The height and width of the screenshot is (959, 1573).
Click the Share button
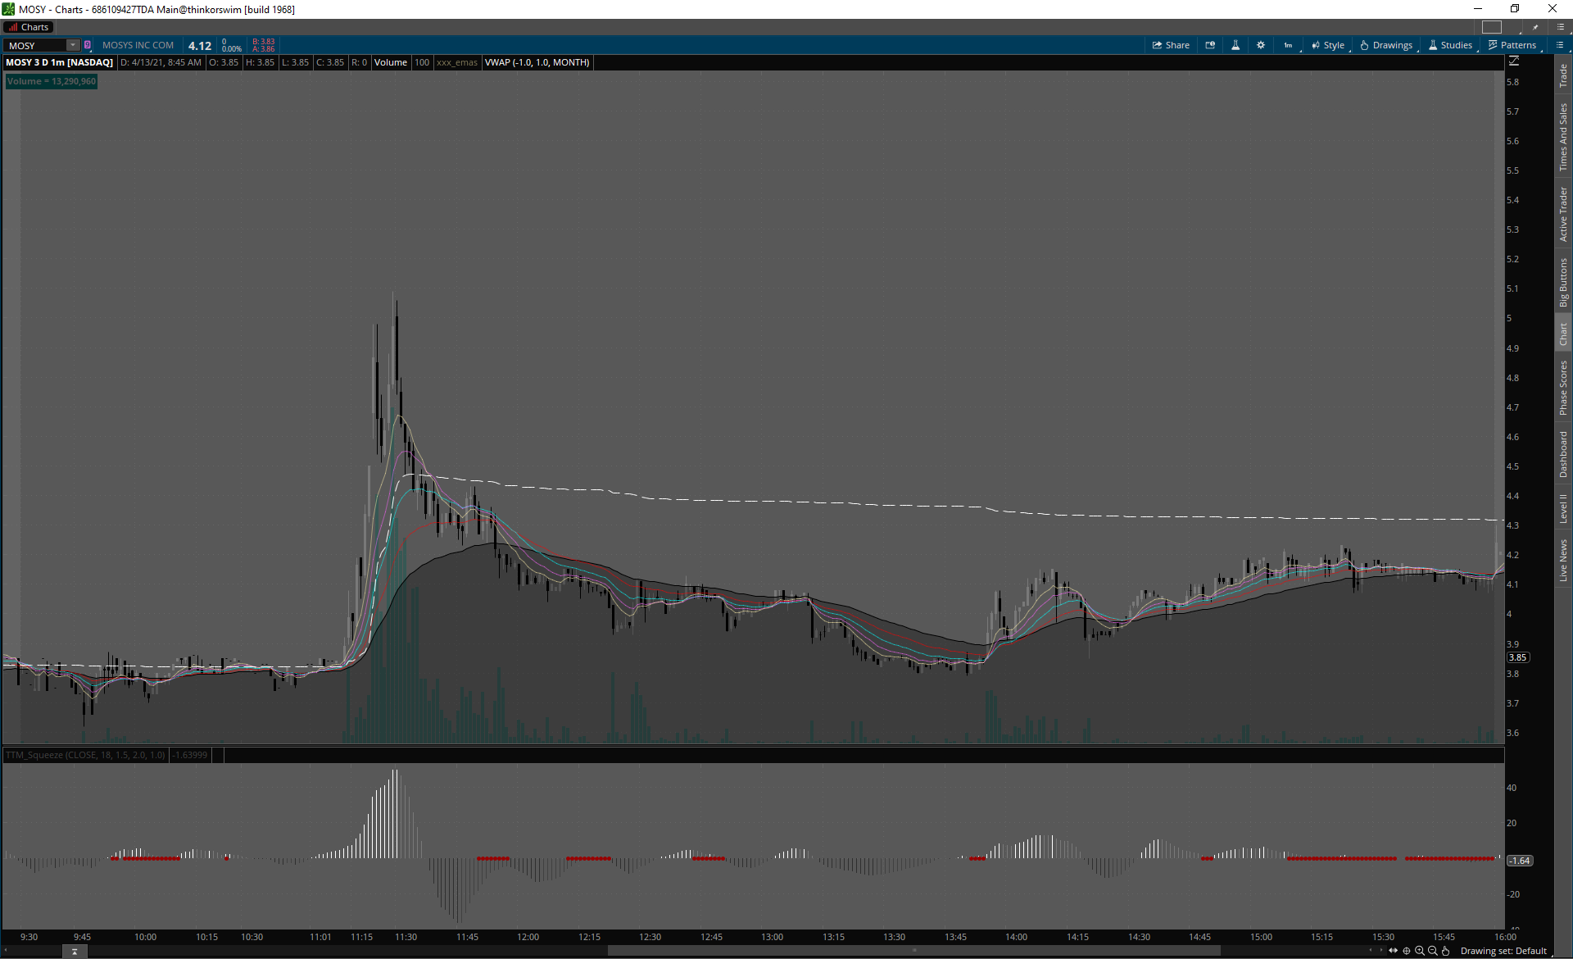1171,45
